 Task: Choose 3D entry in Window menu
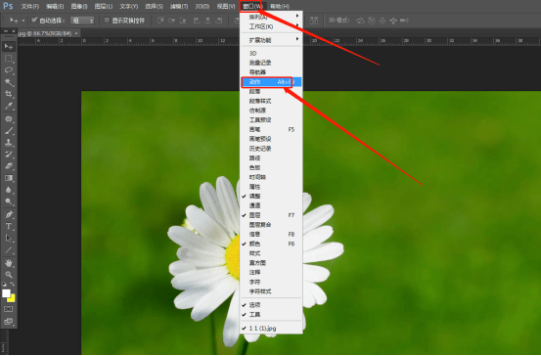point(271,53)
